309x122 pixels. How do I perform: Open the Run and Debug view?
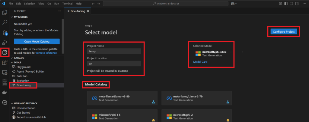[x=5, y=42]
